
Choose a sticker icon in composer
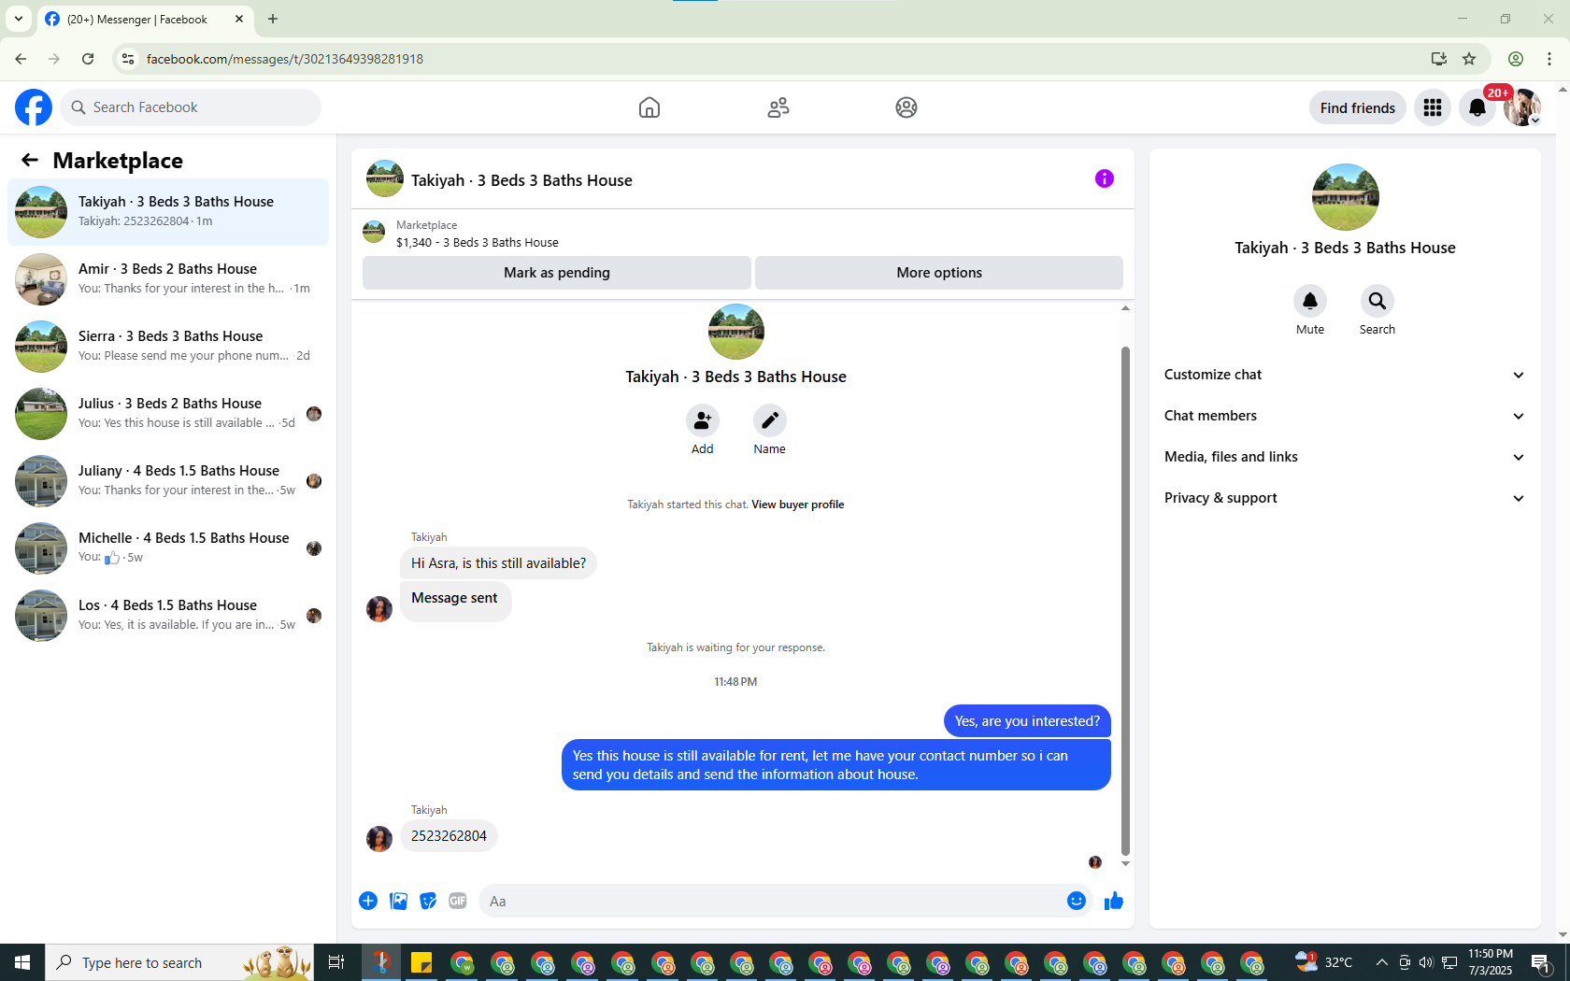click(x=428, y=901)
